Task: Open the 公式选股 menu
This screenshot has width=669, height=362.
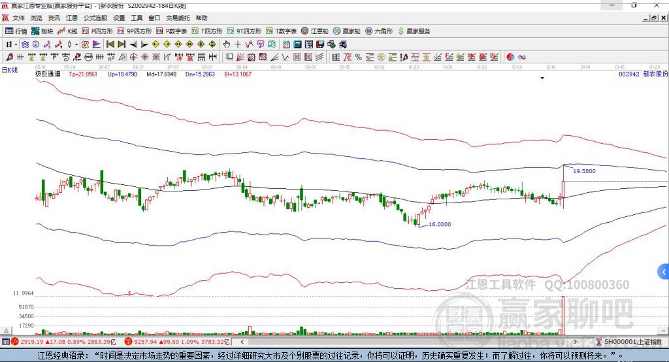Action: 95,18
